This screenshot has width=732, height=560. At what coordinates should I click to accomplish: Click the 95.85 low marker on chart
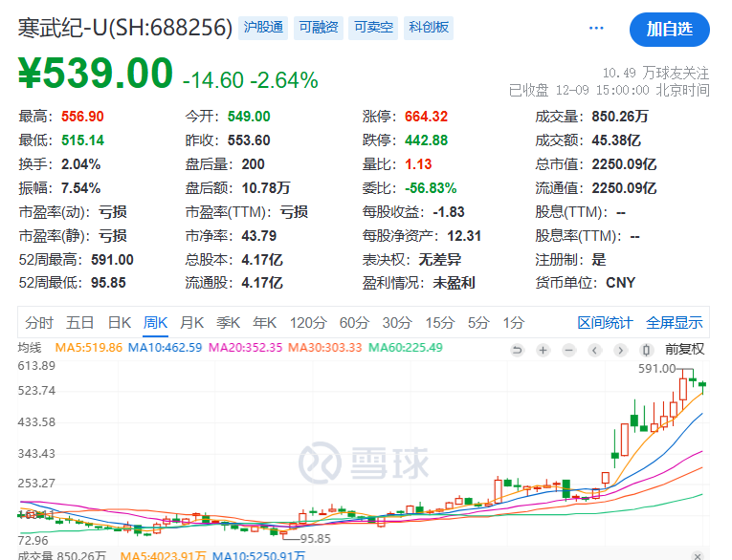point(315,539)
